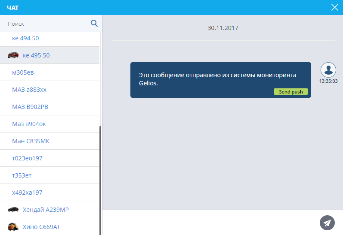Click the user avatar icon beside message
This screenshot has height=235, width=343.
tap(328, 69)
